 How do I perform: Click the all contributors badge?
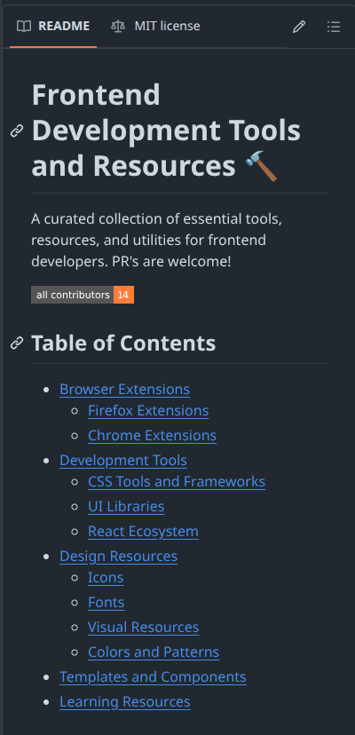pos(83,295)
